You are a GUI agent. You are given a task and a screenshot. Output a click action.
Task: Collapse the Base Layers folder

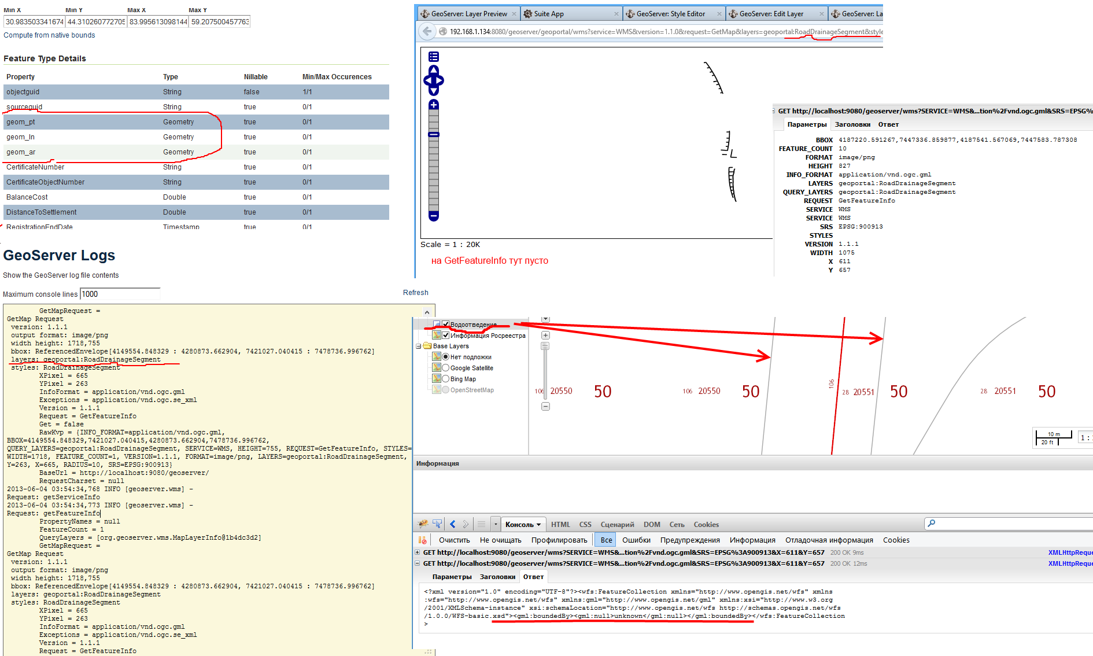(x=419, y=346)
